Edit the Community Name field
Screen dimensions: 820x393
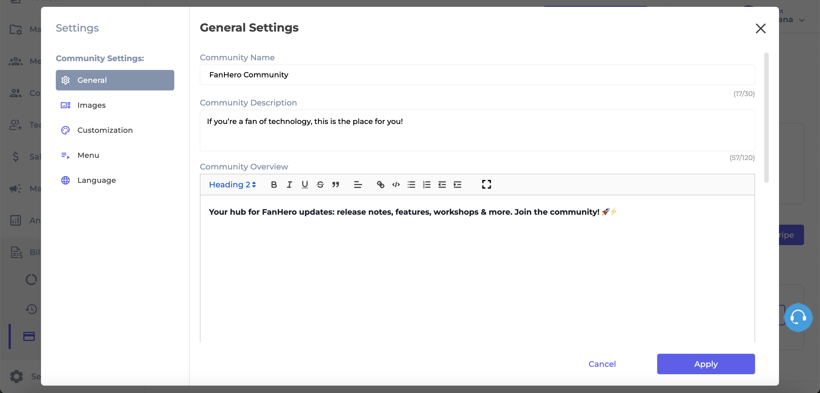477,75
